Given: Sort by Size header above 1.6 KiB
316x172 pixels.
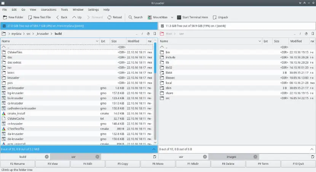Looking at the screenshot, I should click(x=118, y=41).
